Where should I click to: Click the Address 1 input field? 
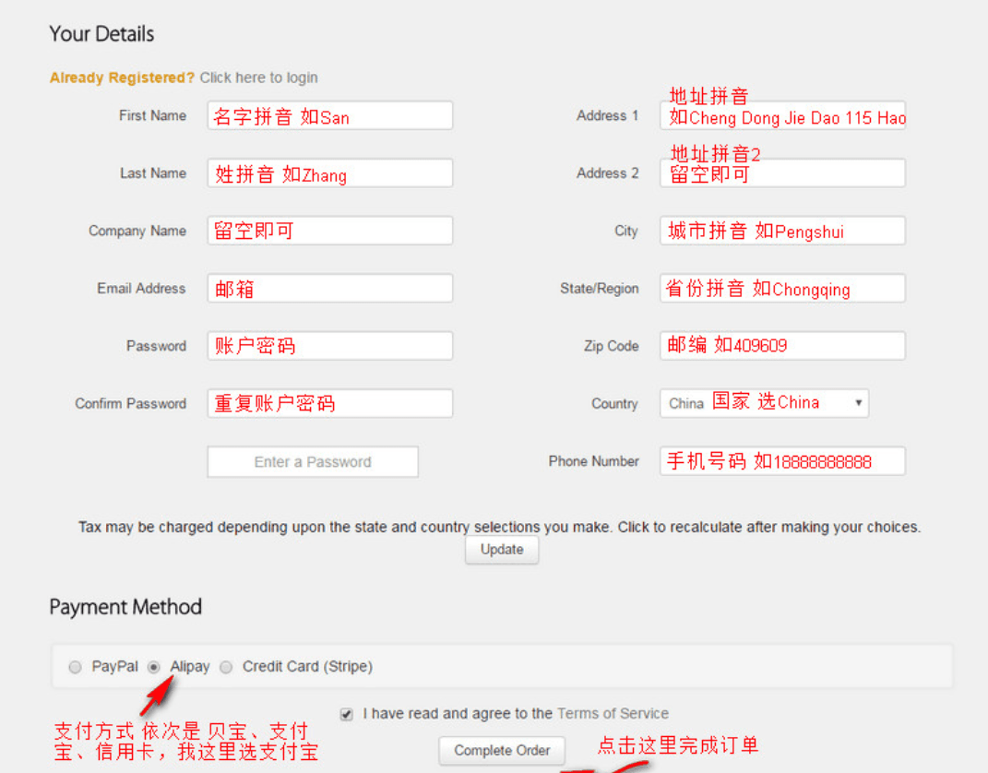pyautogui.click(x=782, y=116)
